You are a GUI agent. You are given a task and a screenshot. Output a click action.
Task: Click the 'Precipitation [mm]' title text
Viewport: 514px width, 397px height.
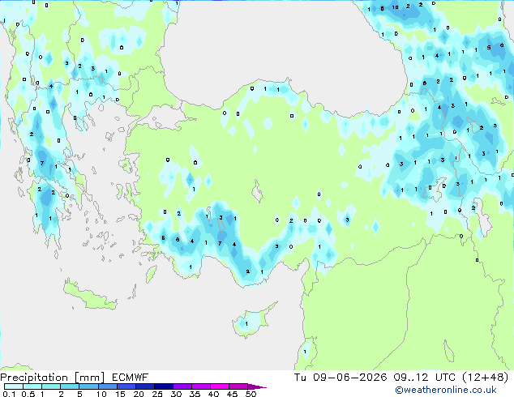point(53,378)
